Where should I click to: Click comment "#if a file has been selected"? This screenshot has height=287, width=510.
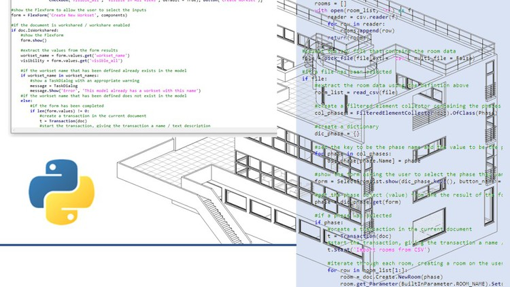click(347, 72)
